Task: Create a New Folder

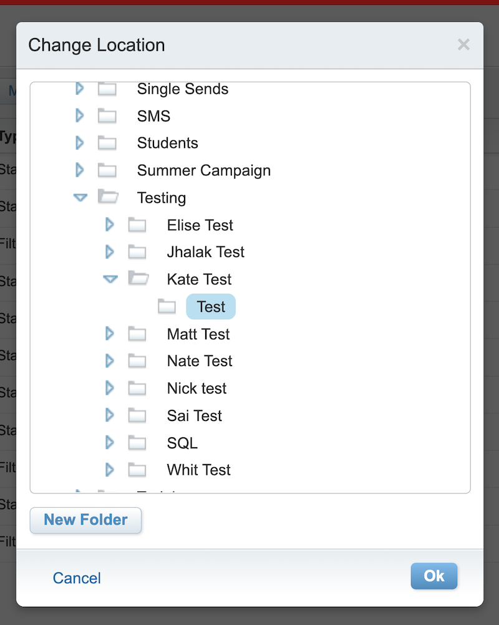Action: pos(85,520)
